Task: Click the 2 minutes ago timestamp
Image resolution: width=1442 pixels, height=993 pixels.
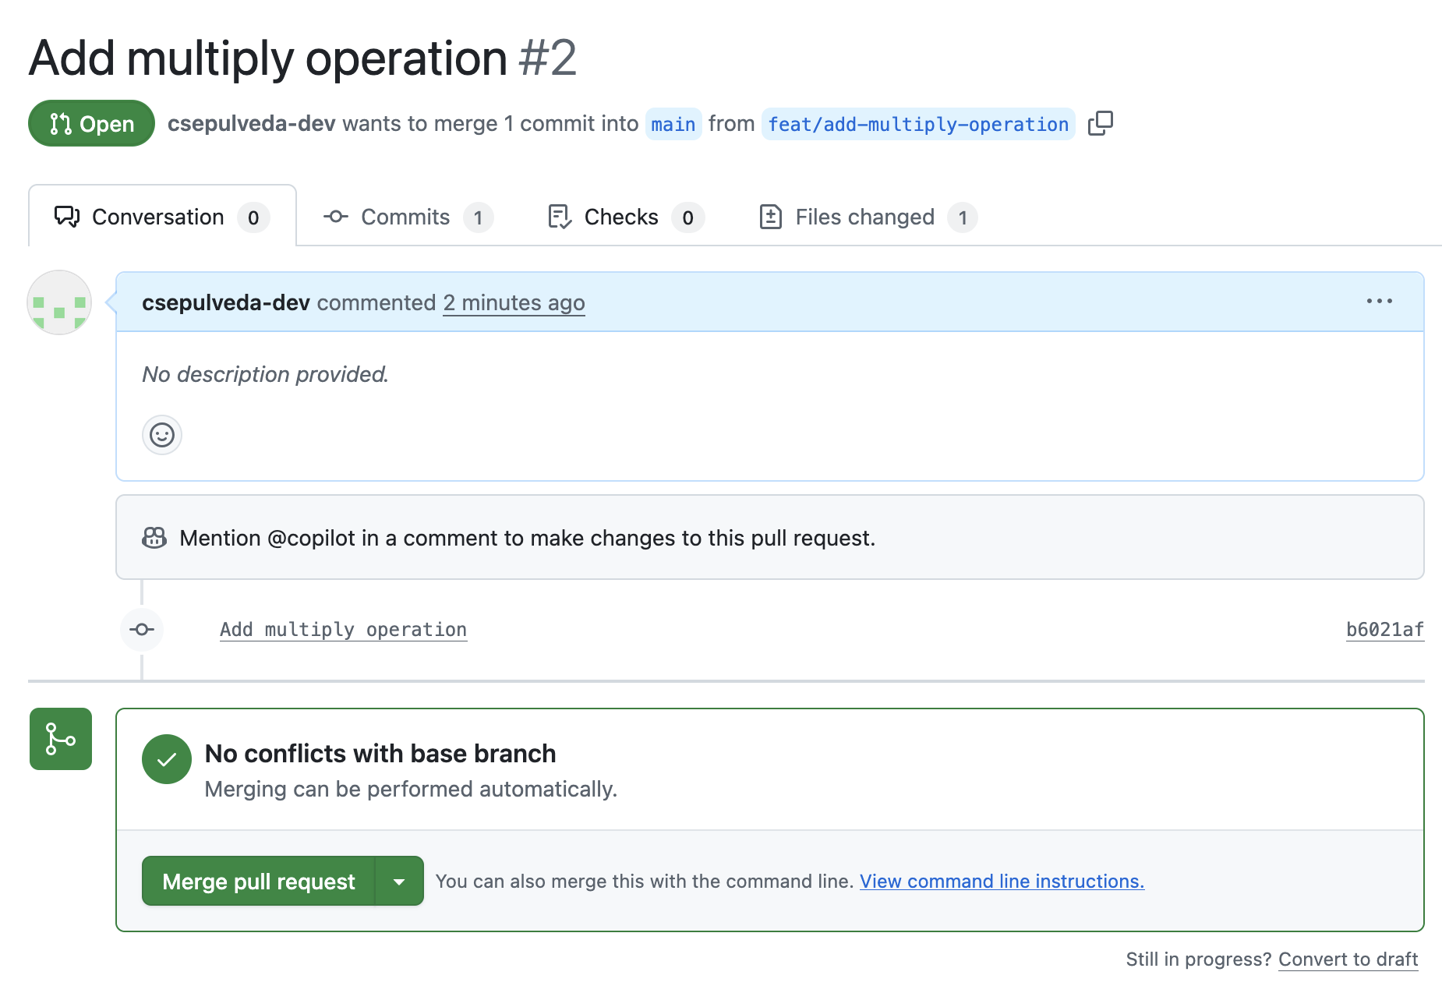Action: click(x=514, y=303)
